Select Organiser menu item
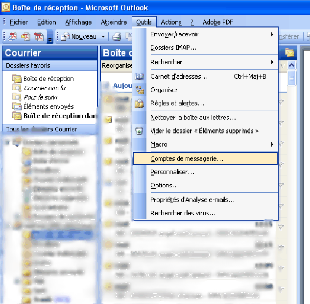Viewport: 310px width, 304px height. click(206, 90)
